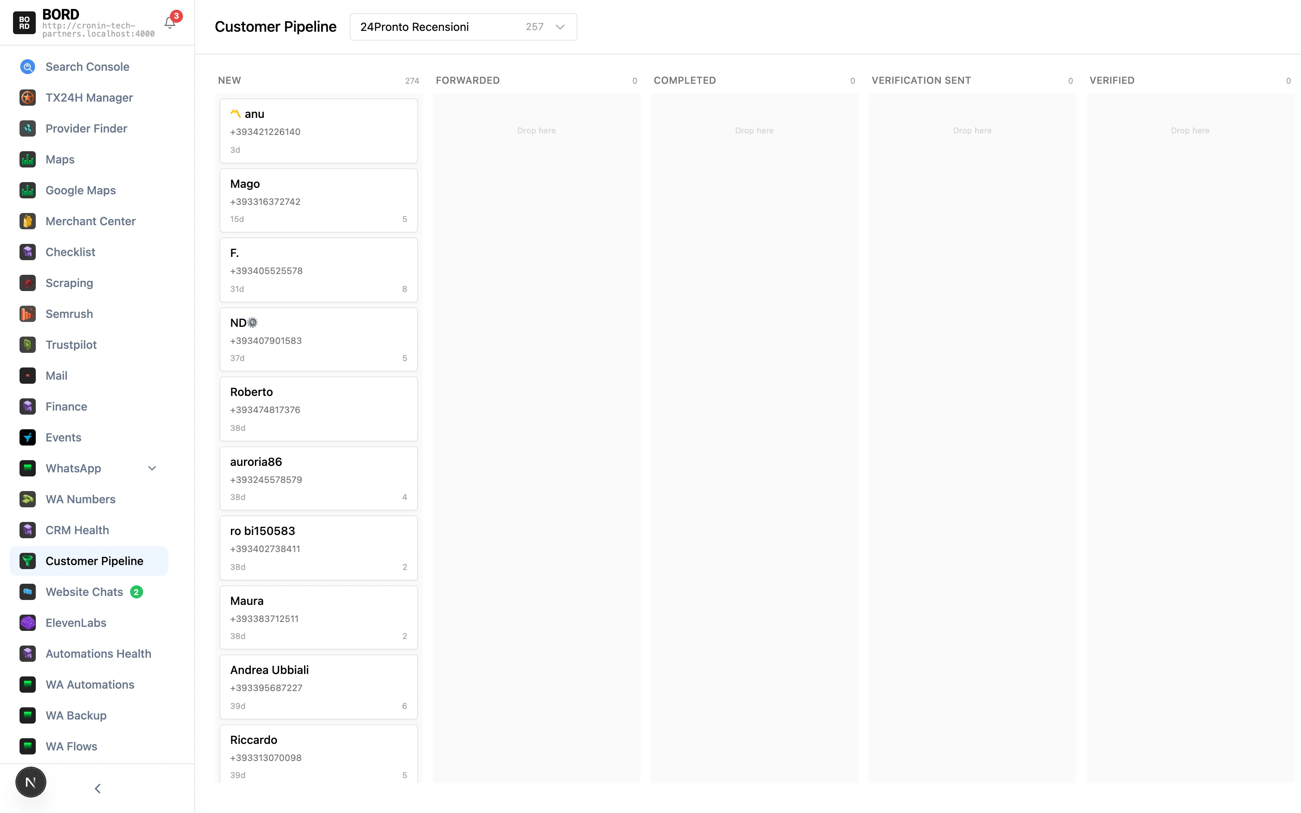The width and height of the screenshot is (1301, 813).
Task: Open the Andrea Ubbiali customer card
Action: (318, 687)
